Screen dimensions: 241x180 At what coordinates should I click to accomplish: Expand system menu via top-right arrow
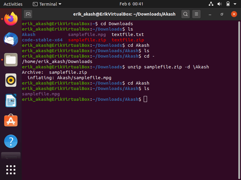click(x=235, y=4)
